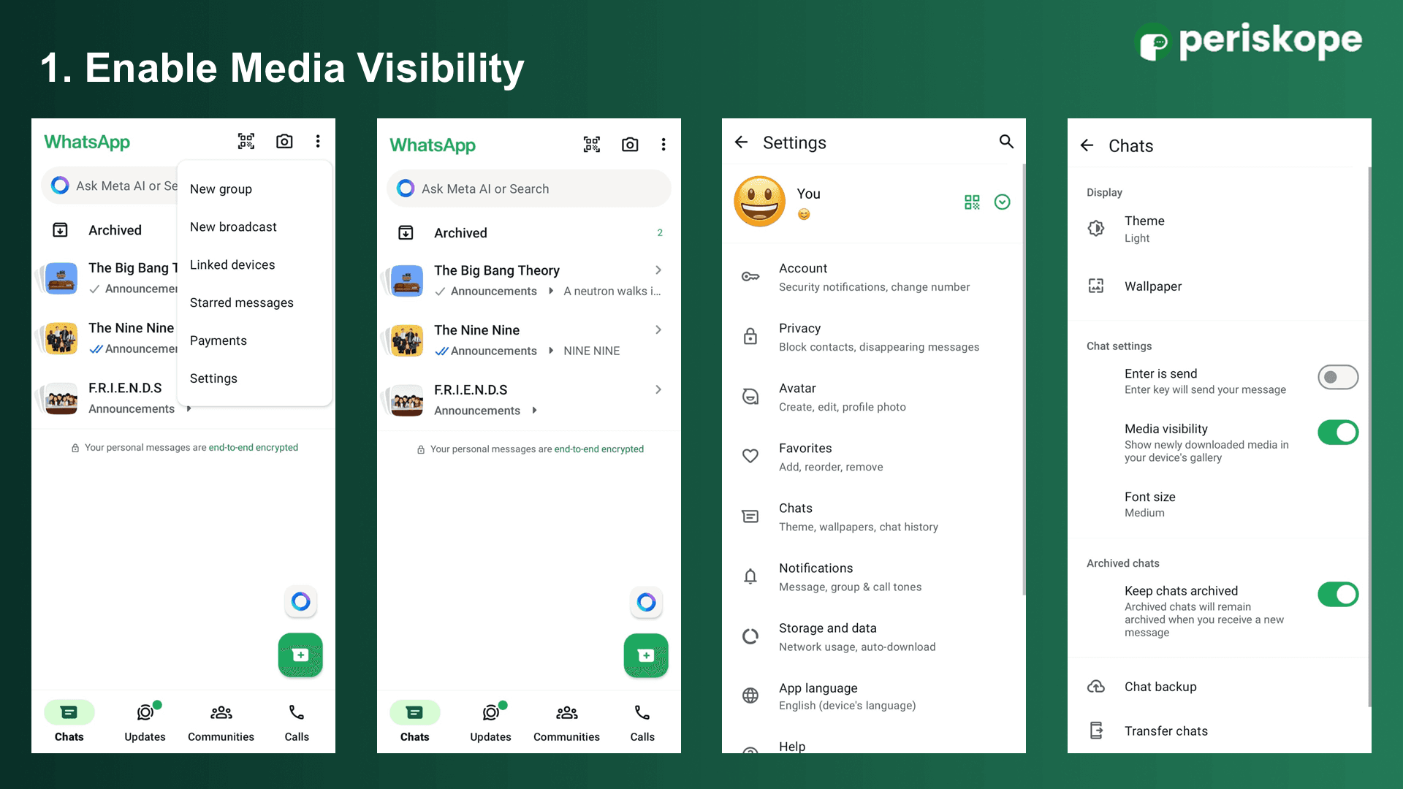
Task: Choose New broadcast from the menu
Action: coord(233,227)
